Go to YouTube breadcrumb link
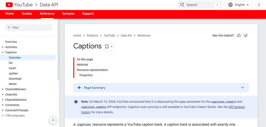 tap(109, 36)
